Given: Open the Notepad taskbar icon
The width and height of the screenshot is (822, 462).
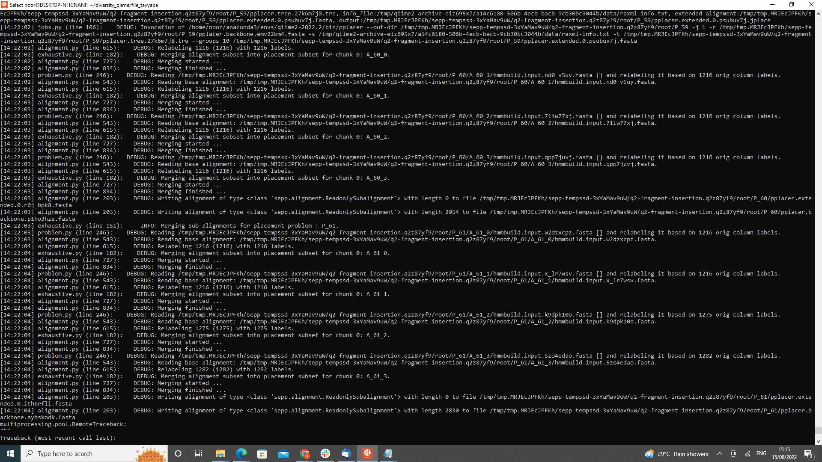Looking at the screenshot, I should pos(388,453).
